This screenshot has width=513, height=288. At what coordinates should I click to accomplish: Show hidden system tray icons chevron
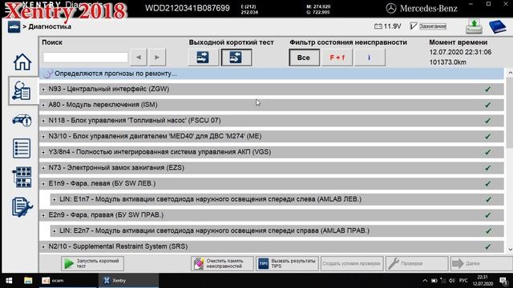[x=425, y=281]
